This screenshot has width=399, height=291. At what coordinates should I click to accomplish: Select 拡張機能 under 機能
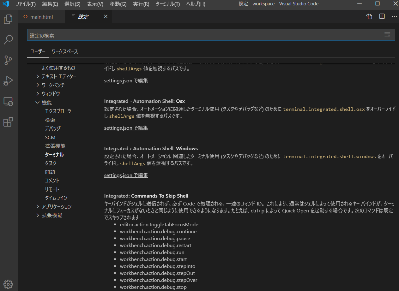(55, 146)
